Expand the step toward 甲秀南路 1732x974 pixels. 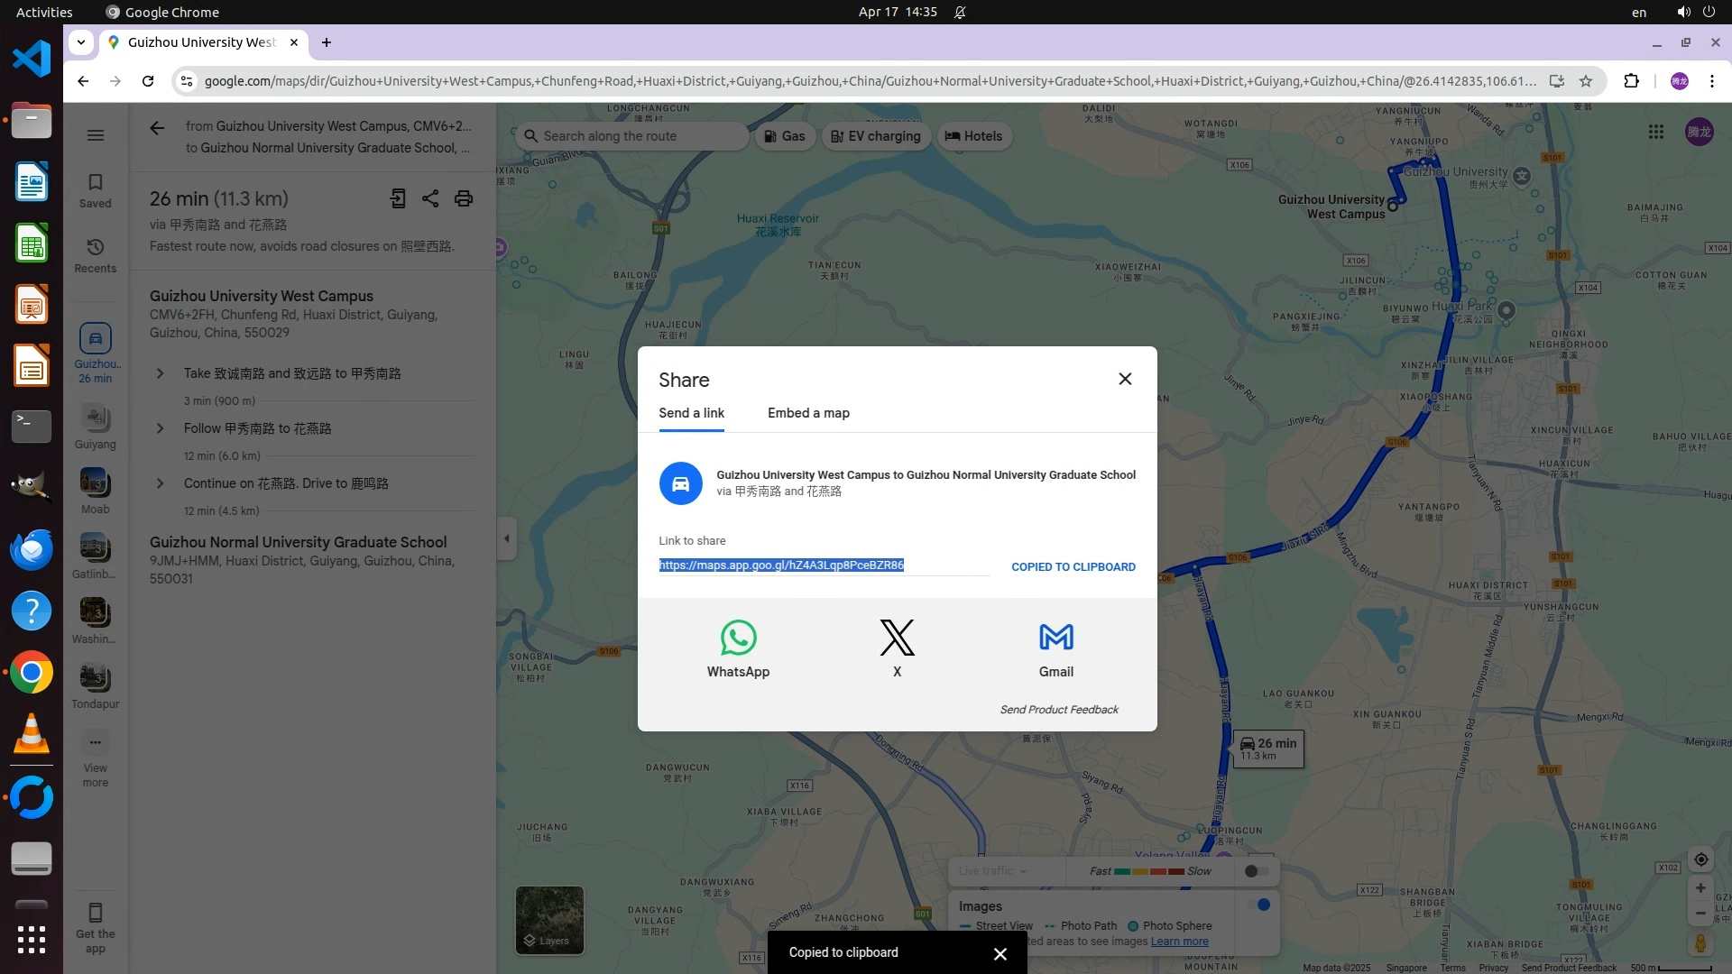(160, 373)
